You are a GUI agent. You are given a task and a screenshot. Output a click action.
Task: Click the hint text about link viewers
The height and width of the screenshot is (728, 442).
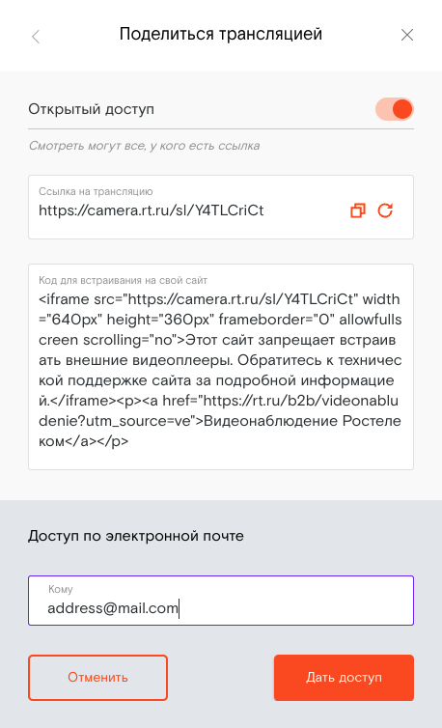pos(144,146)
